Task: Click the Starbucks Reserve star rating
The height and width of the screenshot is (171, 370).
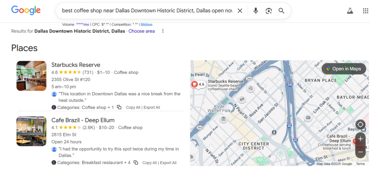Action: [x=70, y=72]
